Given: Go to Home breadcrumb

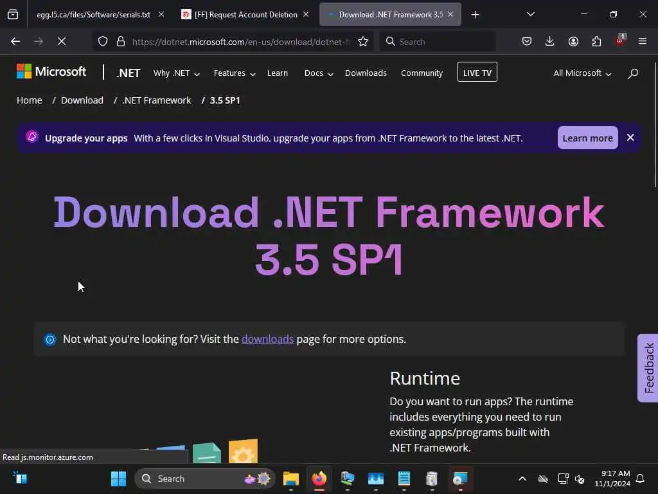Looking at the screenshot, I should coord(30,100).
